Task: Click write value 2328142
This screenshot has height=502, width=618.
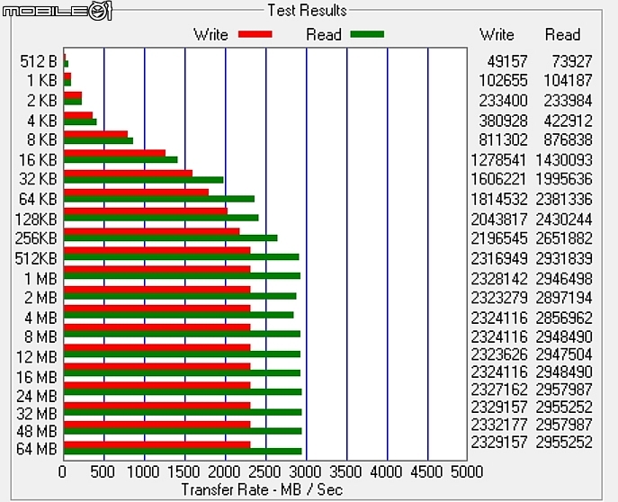Action: [x=499, y=279]
